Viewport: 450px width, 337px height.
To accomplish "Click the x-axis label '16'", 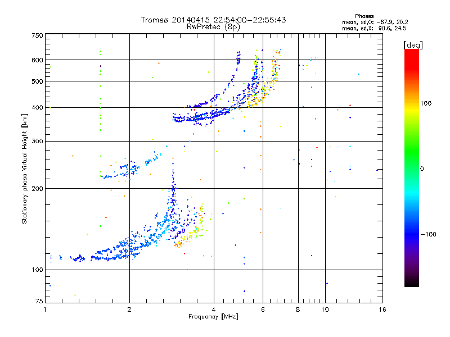I will click(382, 309).
